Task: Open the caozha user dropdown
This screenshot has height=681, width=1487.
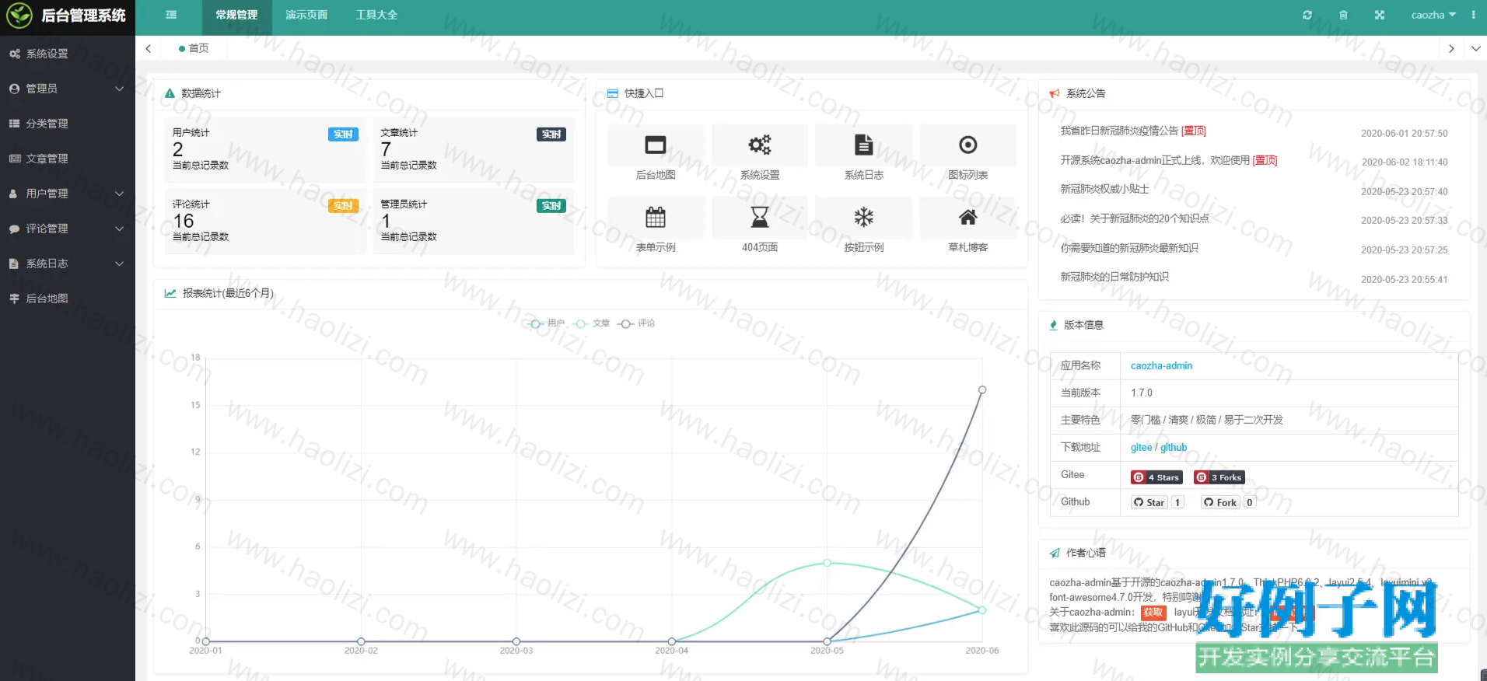Action: click(1433, 15)
